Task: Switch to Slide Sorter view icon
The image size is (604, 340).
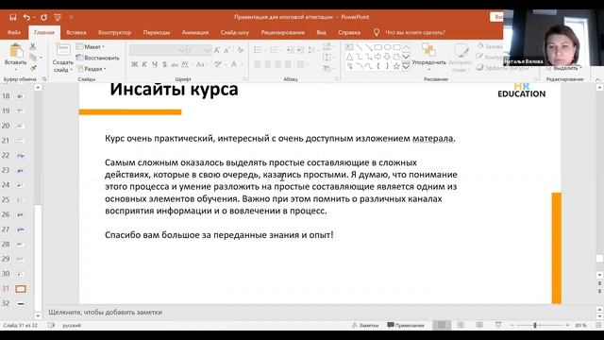Action: (461, 325)
